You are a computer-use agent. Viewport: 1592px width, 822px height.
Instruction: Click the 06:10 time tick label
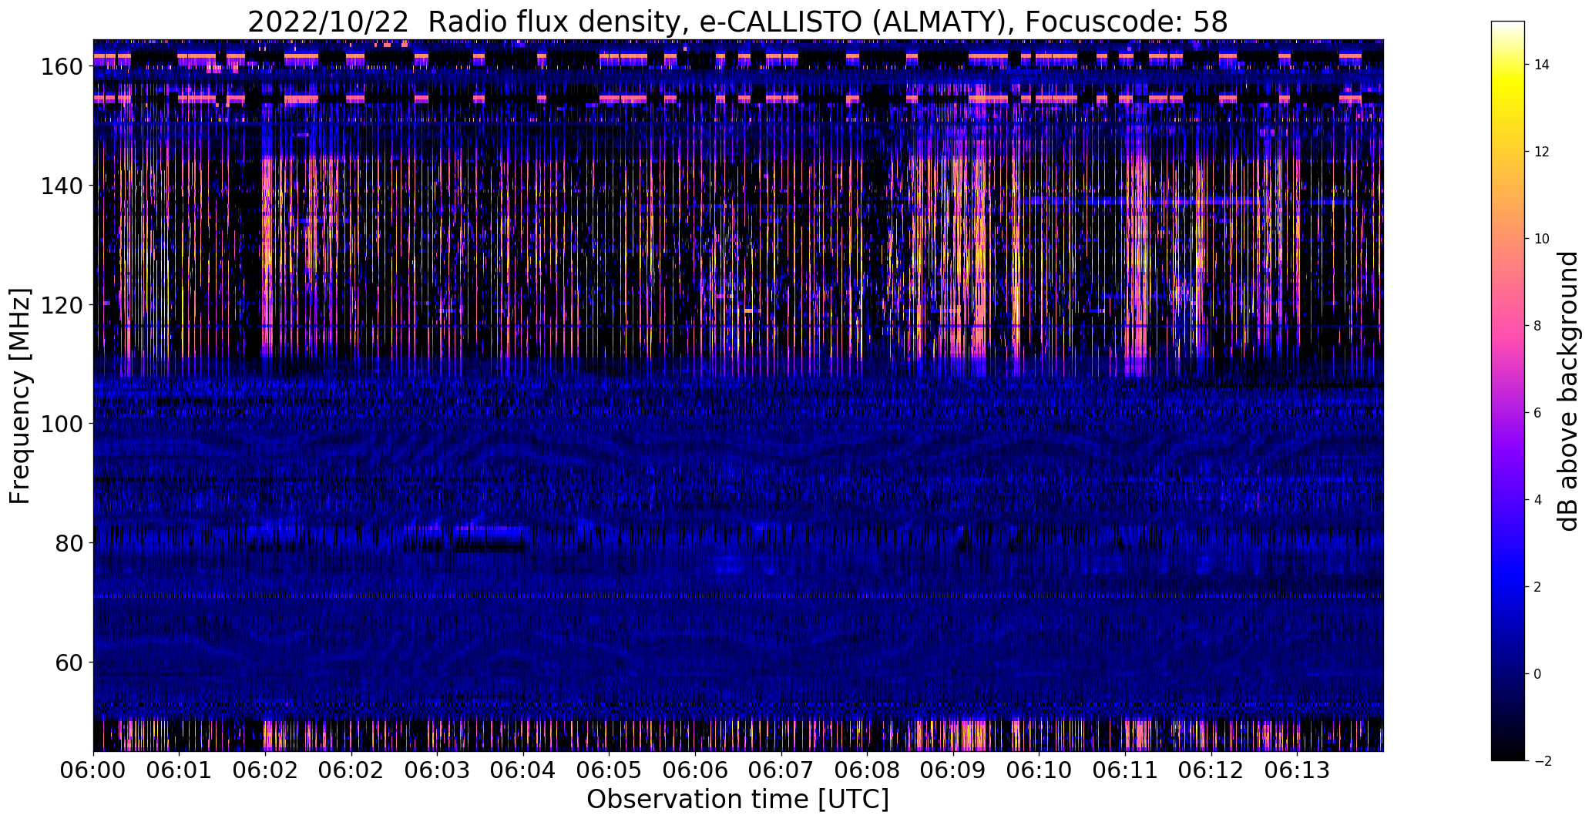1039,771
